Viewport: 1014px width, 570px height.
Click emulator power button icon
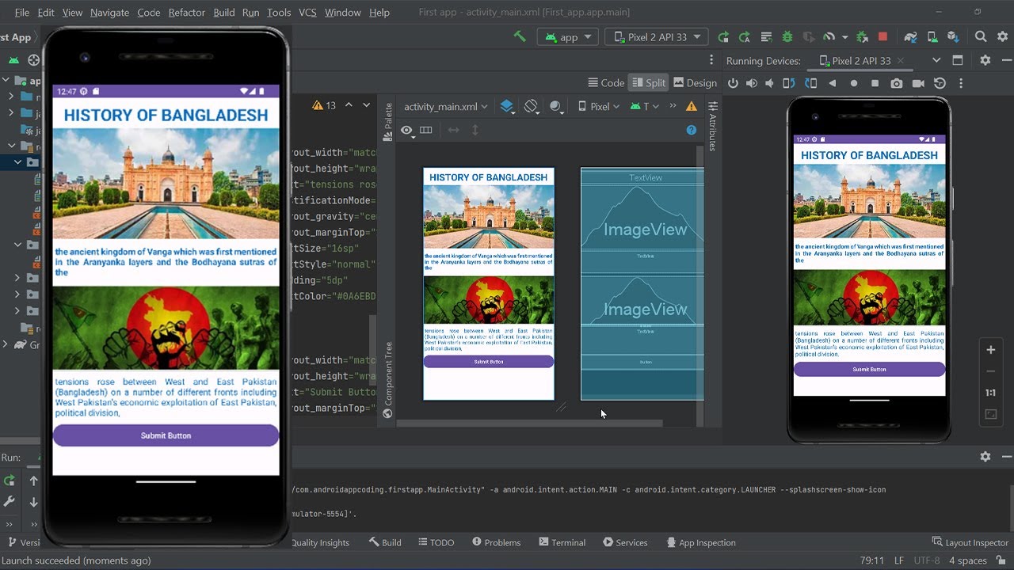click(x=733, y=83)
